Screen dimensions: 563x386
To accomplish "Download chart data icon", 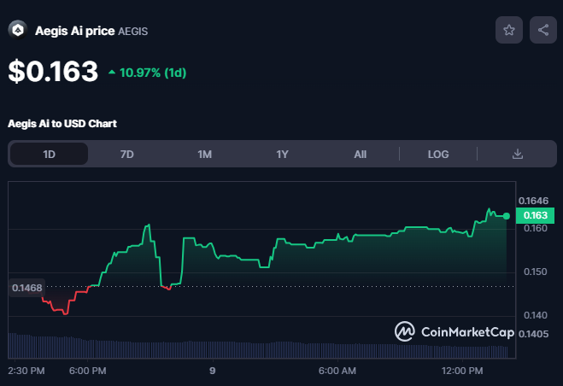I will (518, 154).
